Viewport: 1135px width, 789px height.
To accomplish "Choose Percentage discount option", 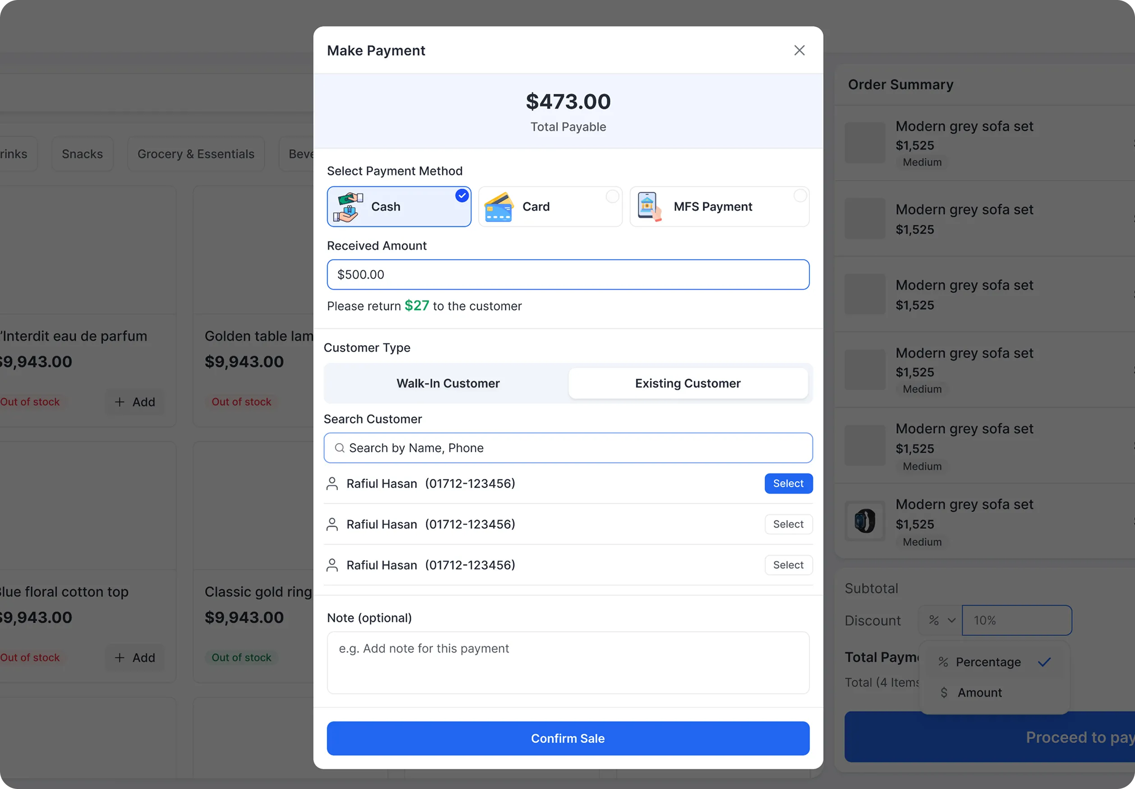I will (994, 662).
